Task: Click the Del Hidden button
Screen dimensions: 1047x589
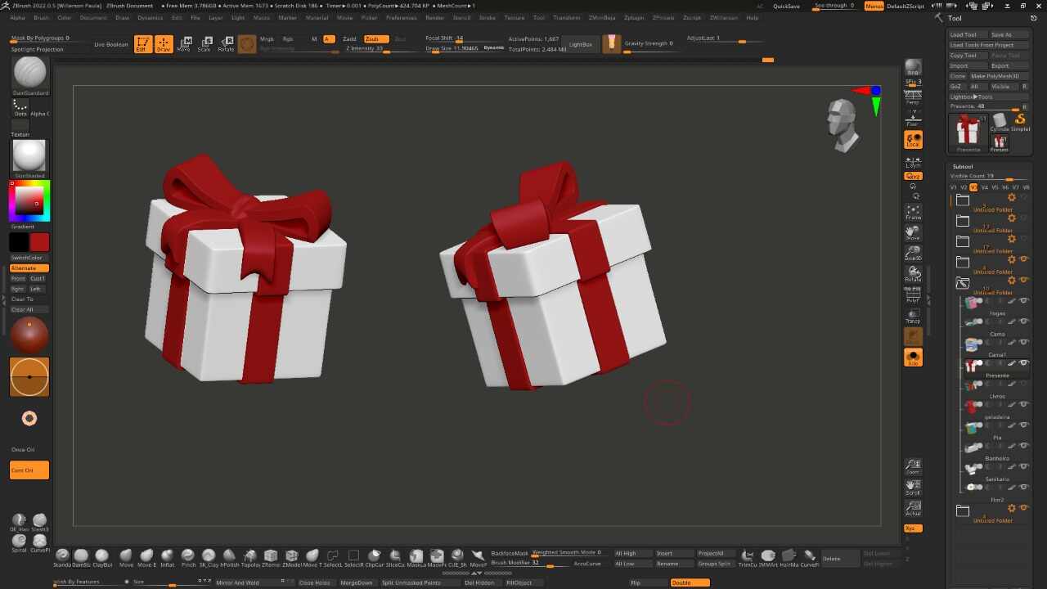Action: 479,582
